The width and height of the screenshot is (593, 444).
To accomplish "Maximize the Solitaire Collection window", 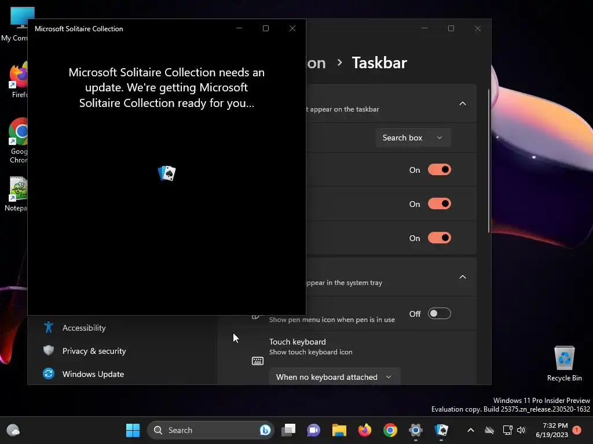I will (x=266, y=28).
